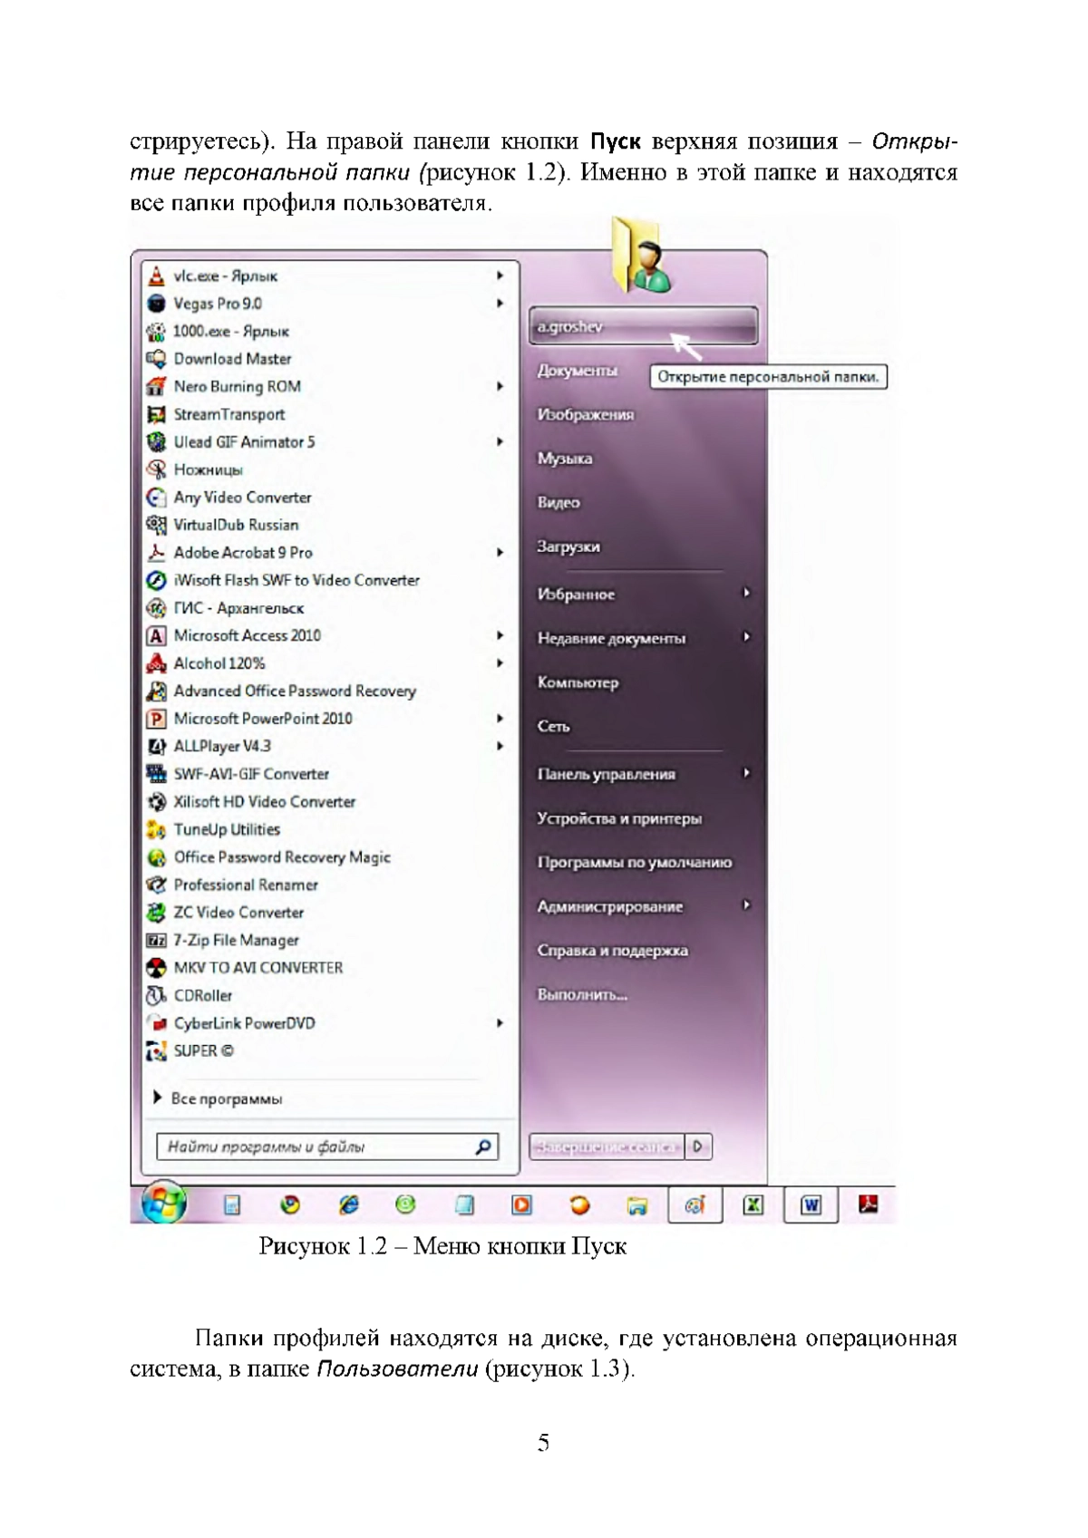
Task: Open Adobe Acrobat from the taskbar
Action: [868, 1204]
